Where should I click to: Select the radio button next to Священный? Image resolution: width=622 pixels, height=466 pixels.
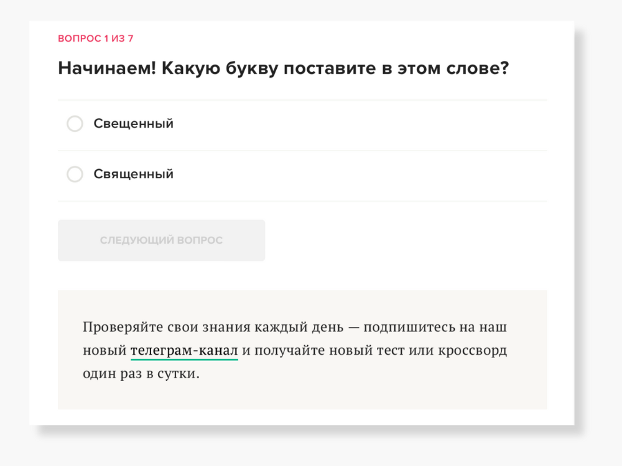(75, 175)
